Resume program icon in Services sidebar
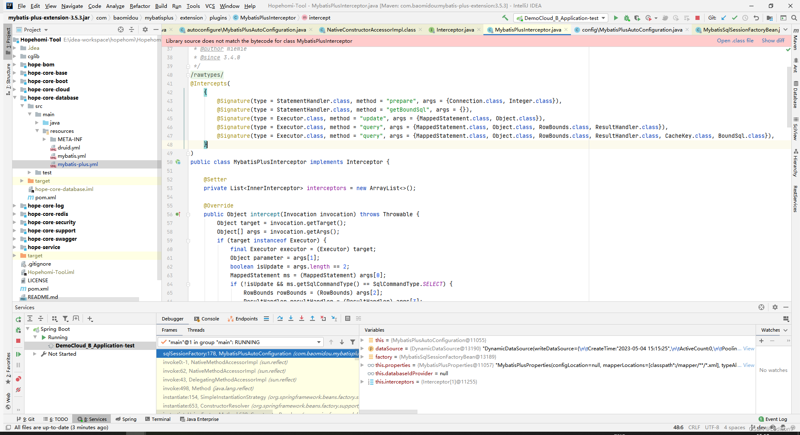 click(18, 354)
